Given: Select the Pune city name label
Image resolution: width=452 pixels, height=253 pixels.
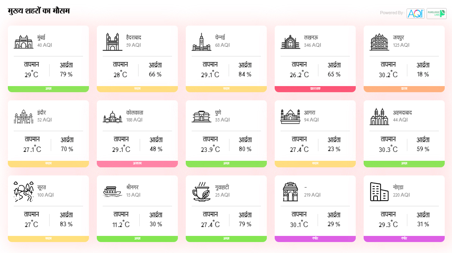Looking at the screenshot, I should point(218,113).
